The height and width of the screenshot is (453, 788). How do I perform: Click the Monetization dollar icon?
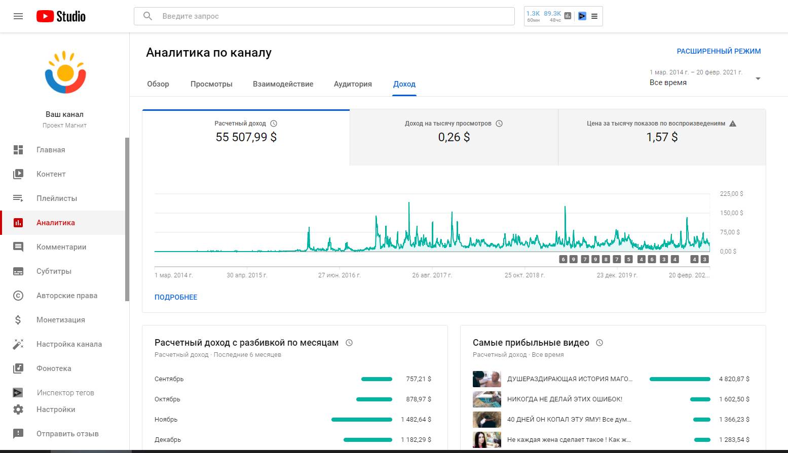tap(18, 320)
